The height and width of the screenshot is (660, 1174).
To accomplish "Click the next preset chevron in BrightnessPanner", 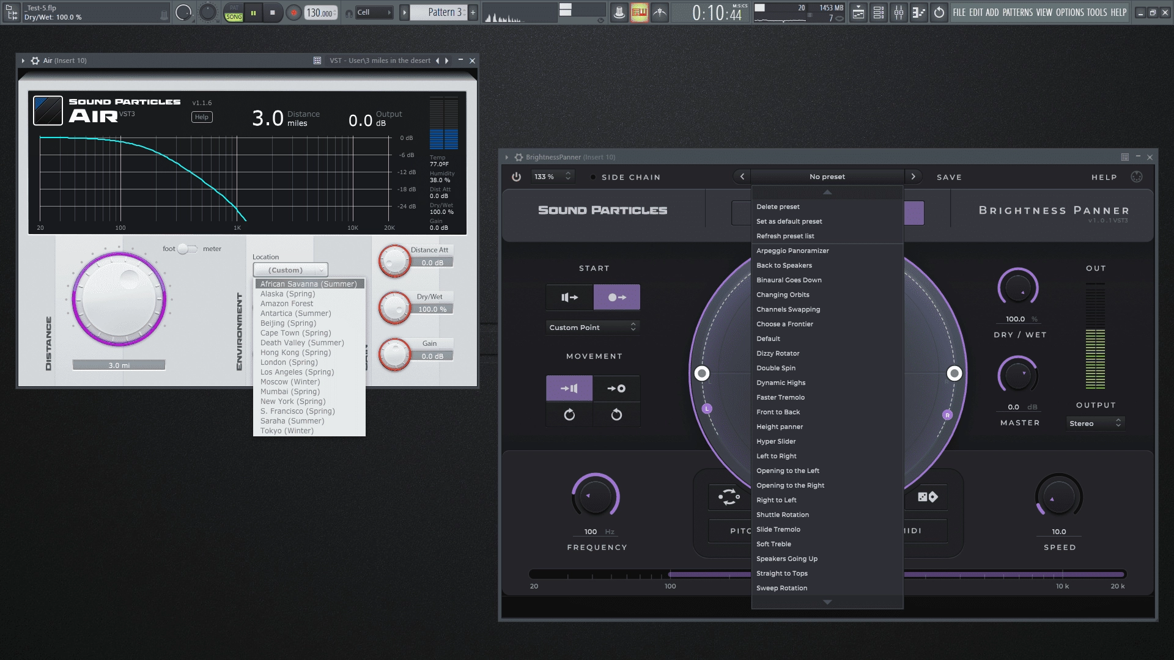I will coord(914,177).
